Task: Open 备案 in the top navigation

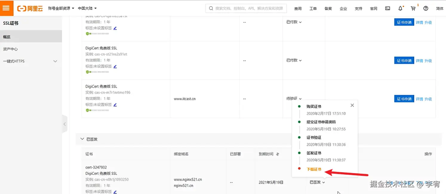Action: [x=328, y=9]
